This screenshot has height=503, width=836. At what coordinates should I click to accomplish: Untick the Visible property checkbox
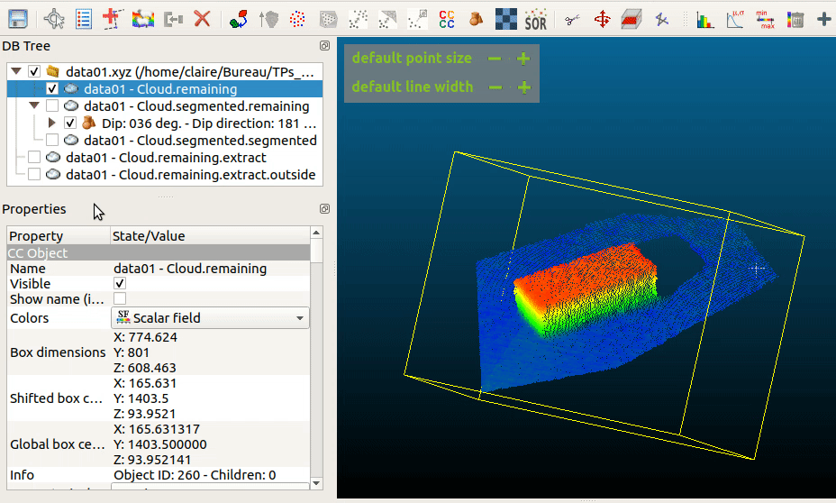pos(120,283)
